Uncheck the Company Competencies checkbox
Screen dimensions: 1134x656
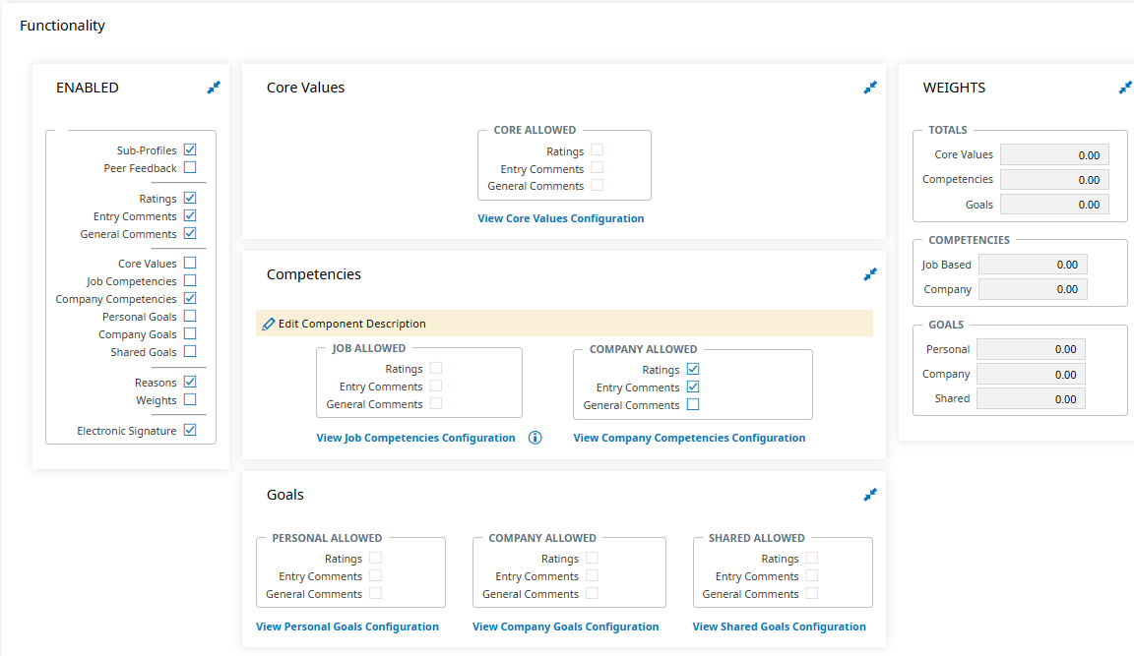[190, 298]
